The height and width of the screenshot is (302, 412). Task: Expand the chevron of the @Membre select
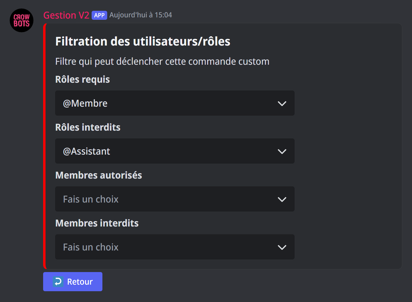tap(282, 103)
